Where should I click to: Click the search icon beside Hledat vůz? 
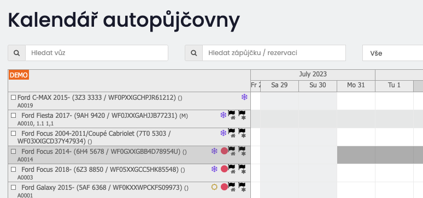17,53
